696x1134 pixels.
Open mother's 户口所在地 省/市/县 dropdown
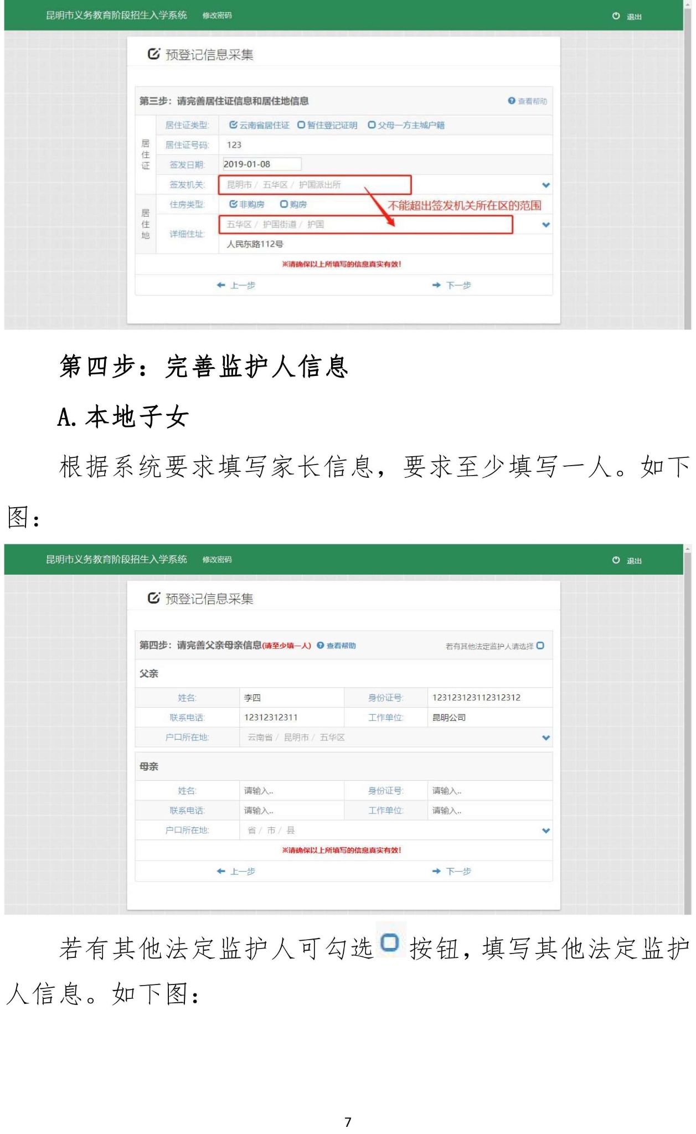pos(545,831)
